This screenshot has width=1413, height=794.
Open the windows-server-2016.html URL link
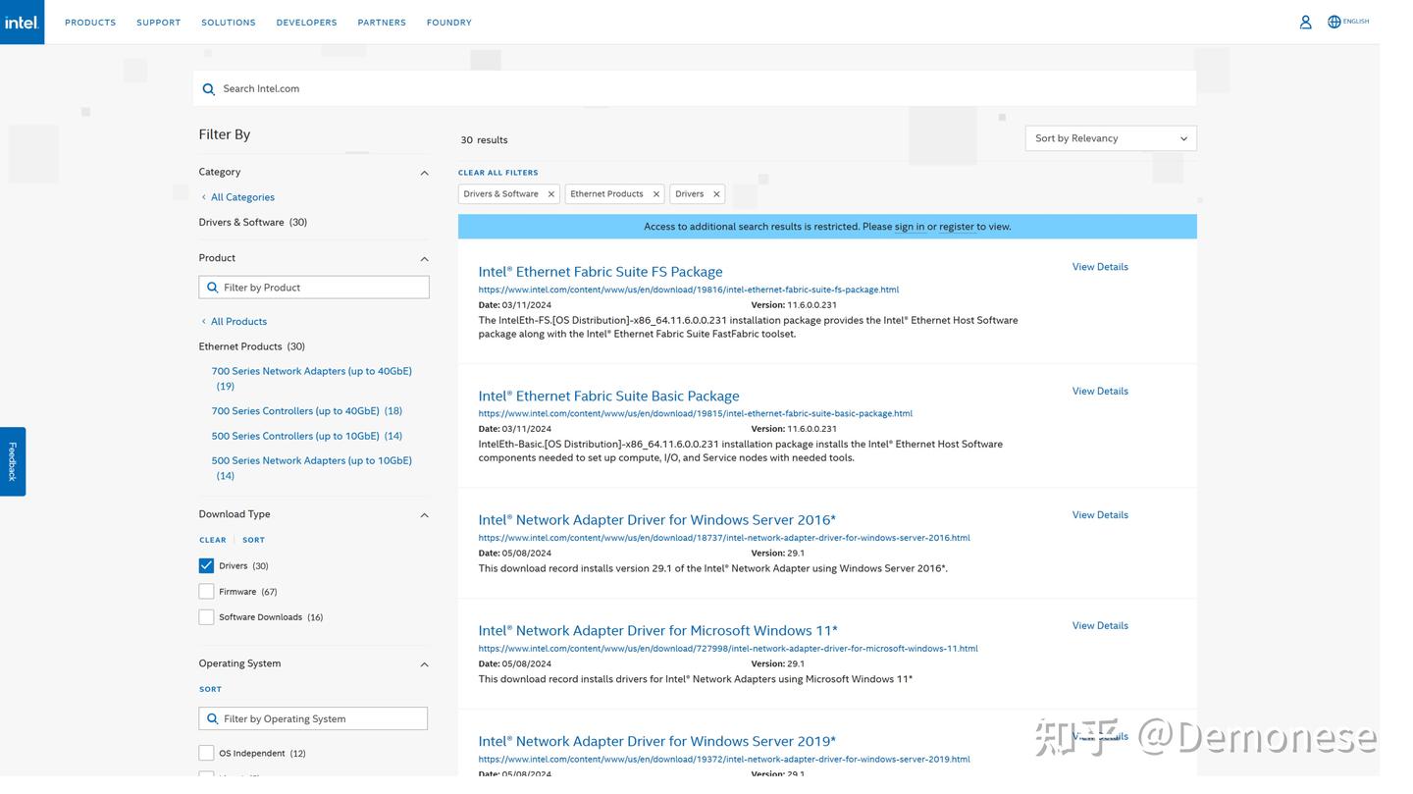(724, 538)
